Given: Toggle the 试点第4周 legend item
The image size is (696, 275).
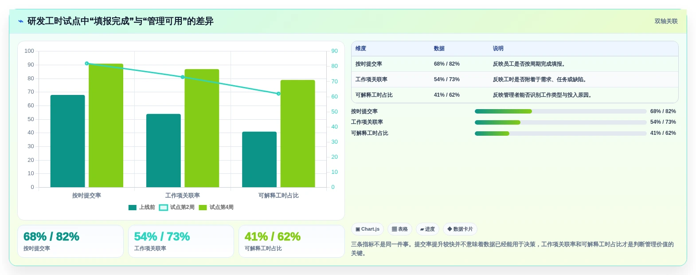Looking at the screenshot, I should 216,207.
